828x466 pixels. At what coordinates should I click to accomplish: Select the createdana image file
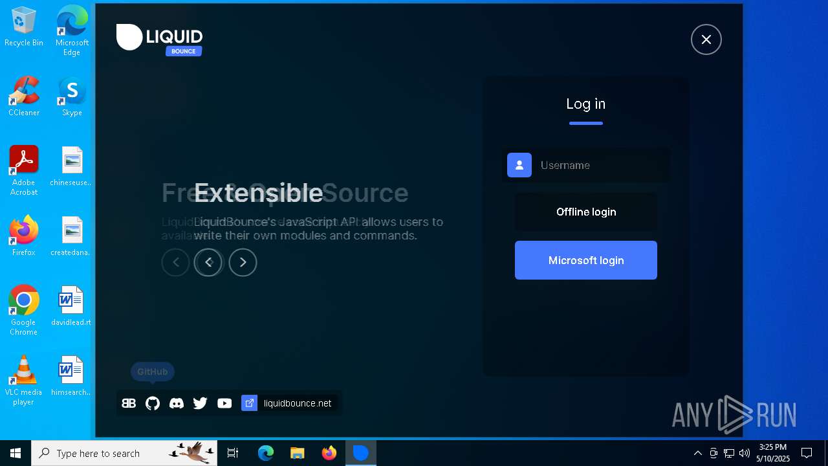pos(72,236)
